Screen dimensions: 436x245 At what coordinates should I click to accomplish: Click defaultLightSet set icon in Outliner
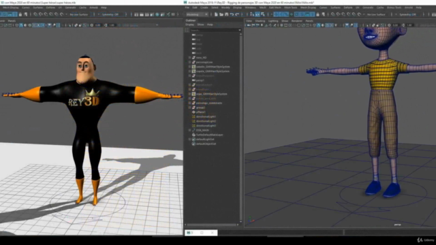(193, 139)
